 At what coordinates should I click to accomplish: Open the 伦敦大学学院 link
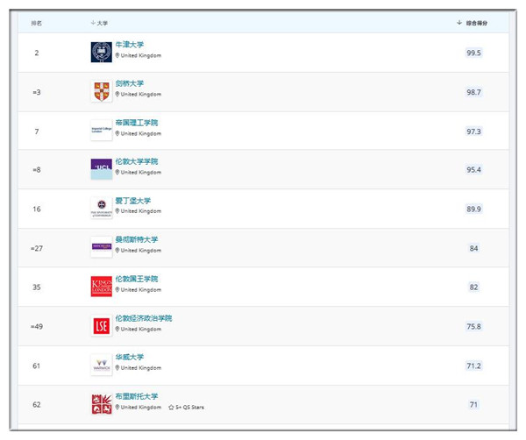pyautogui.click(x=137, y=161)
